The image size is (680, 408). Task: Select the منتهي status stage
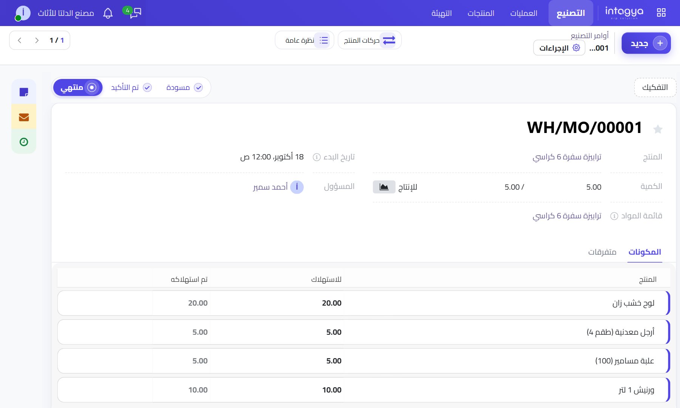coord(78,88)
